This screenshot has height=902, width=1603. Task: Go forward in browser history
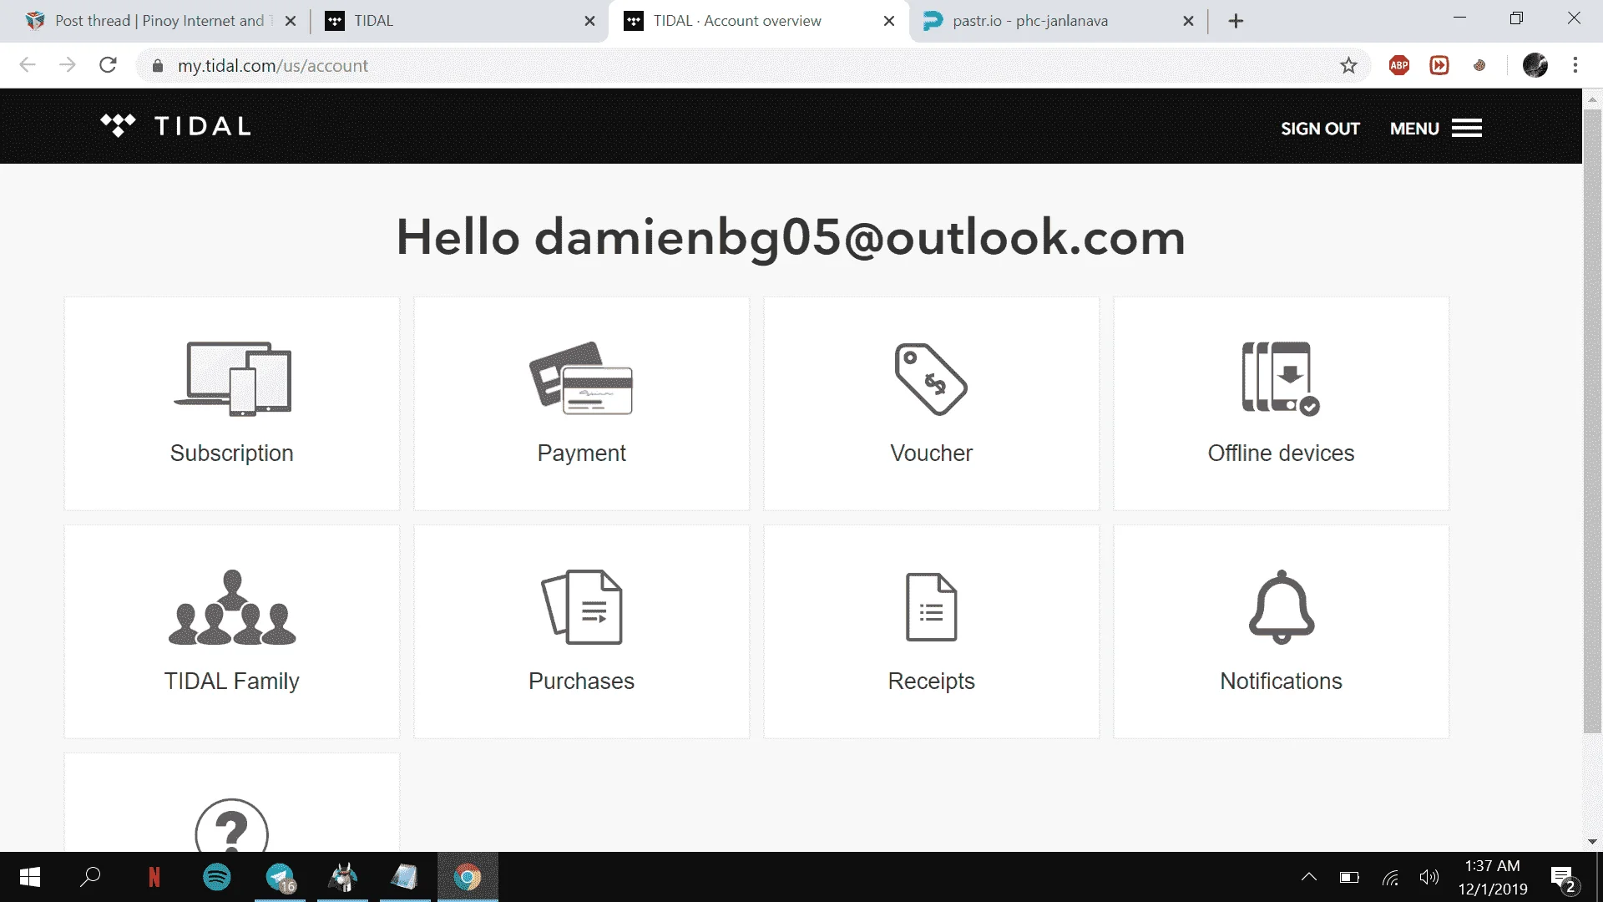68,65
